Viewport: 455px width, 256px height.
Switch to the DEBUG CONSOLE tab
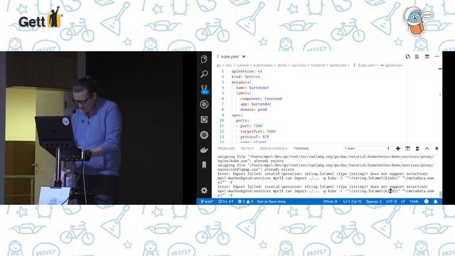click(274, 149)
